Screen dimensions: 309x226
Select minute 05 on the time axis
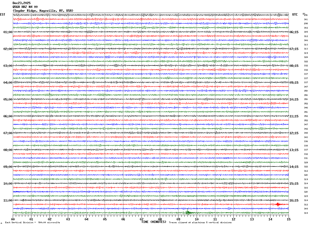[x=105, y=219]
